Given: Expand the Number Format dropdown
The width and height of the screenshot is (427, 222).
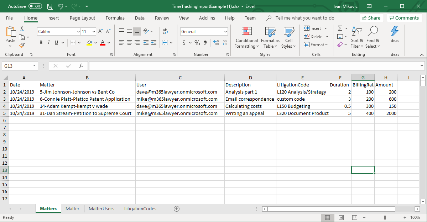Looking at the screenshot, I should (x=225, y=32).
